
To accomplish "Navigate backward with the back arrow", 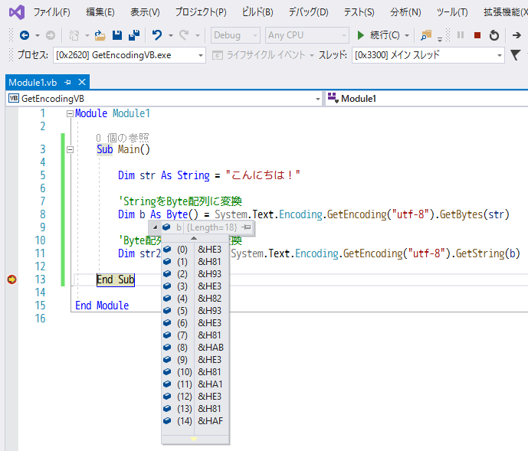I will [25, 35].
